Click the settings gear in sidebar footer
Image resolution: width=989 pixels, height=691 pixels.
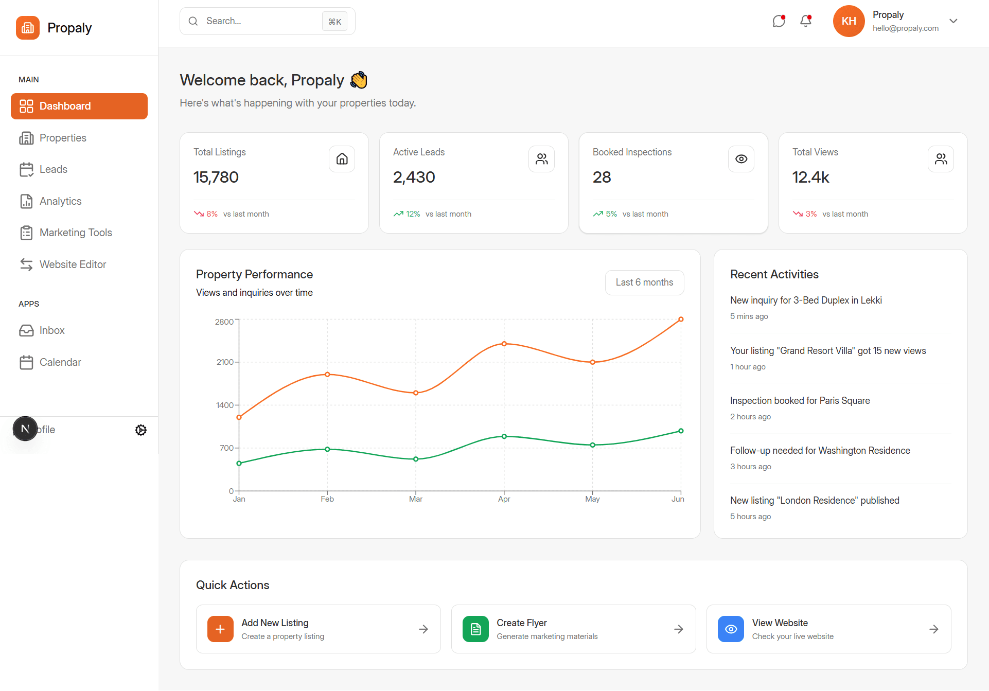[x=141, y=430]
